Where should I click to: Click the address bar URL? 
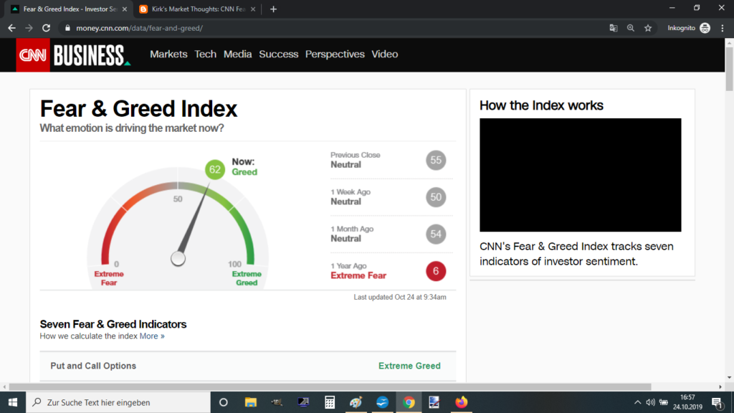point(140,28)
